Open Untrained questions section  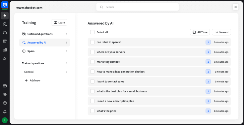point(45,34)
